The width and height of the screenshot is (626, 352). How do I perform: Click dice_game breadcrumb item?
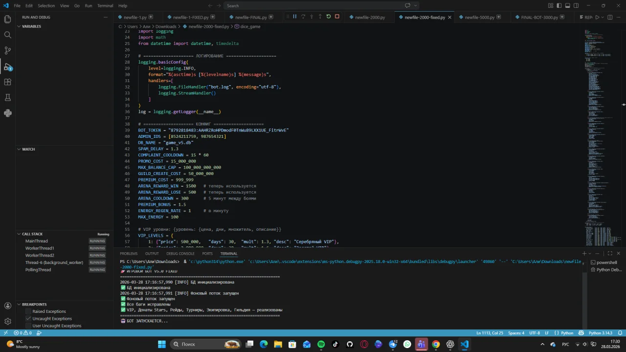(247, 26)
